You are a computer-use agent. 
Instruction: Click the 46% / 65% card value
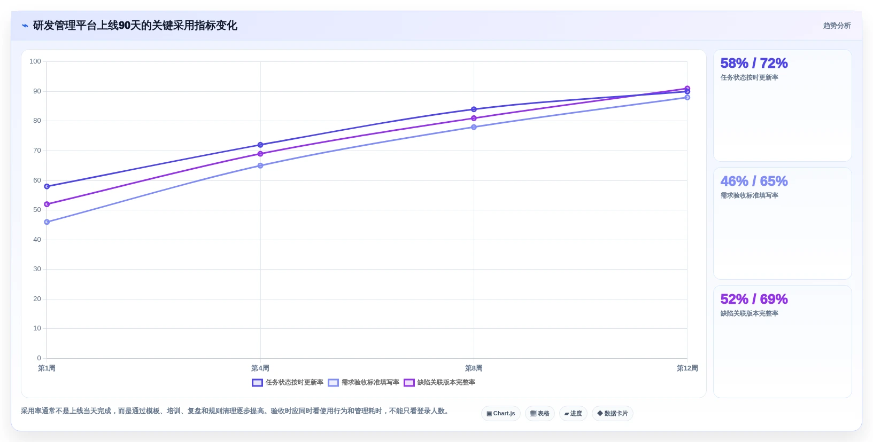coord(754,181)
